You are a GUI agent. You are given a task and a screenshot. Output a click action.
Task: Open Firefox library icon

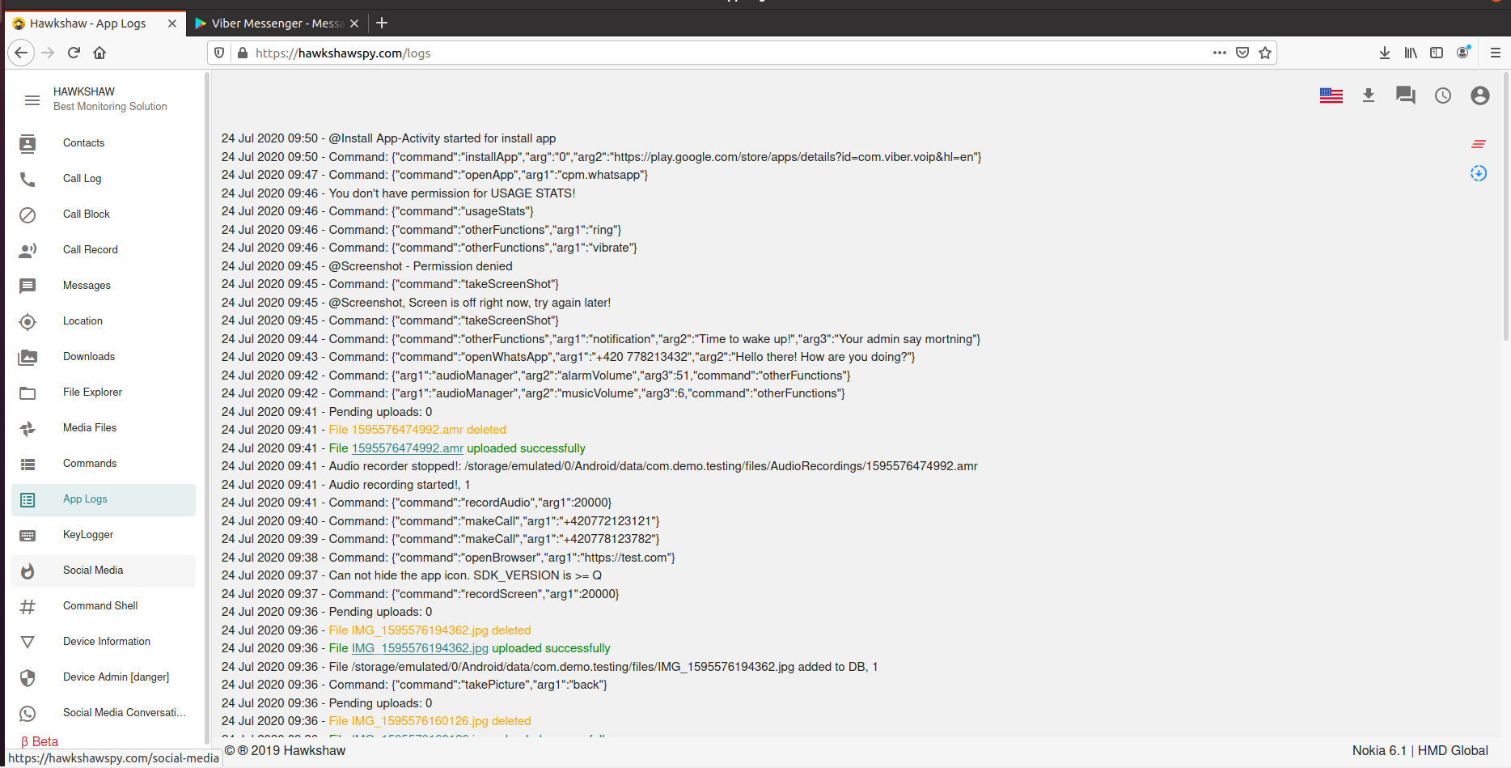[1411, 53]
